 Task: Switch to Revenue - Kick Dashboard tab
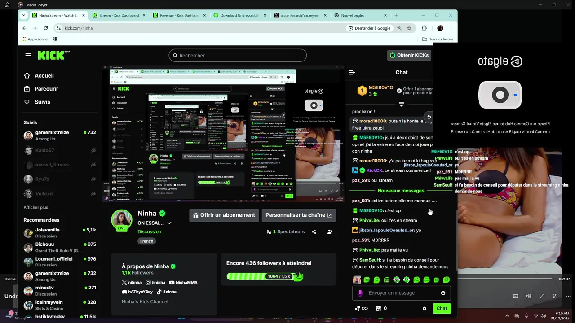pyautogui.click(x=180, y=15)
